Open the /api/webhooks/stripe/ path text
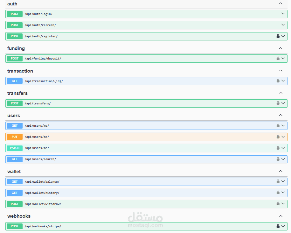 coord(43,226)
